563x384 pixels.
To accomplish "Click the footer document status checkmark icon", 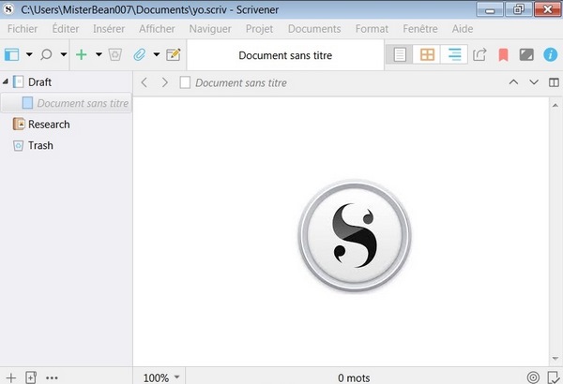I will pos(554,377).
